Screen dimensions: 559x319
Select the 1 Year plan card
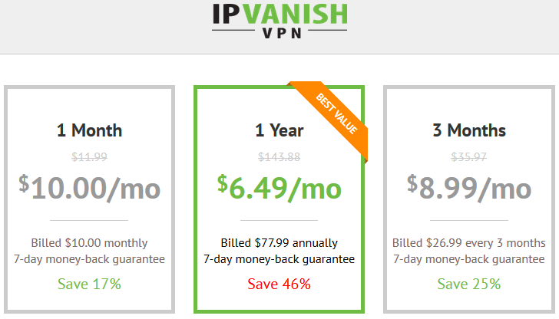[x=279, y=199]
